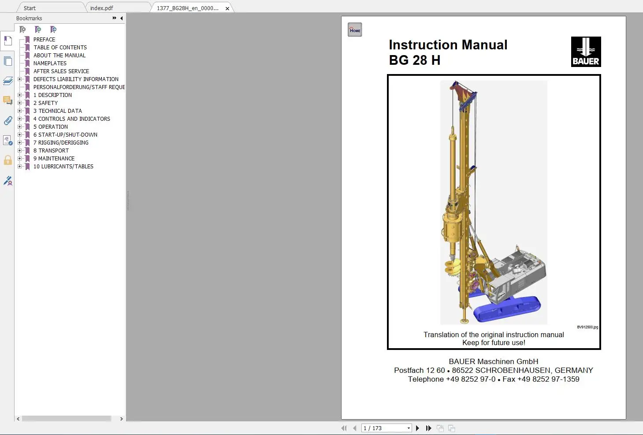
Task: Select the PREFACE bookmark
Action: tap(44, 39)
